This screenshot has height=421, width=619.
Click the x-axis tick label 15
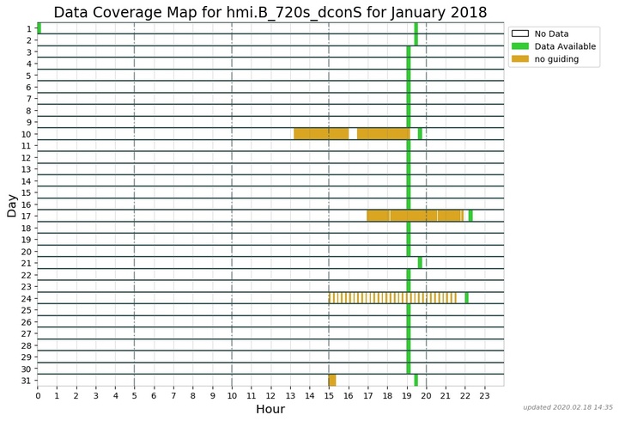[329, 394]
